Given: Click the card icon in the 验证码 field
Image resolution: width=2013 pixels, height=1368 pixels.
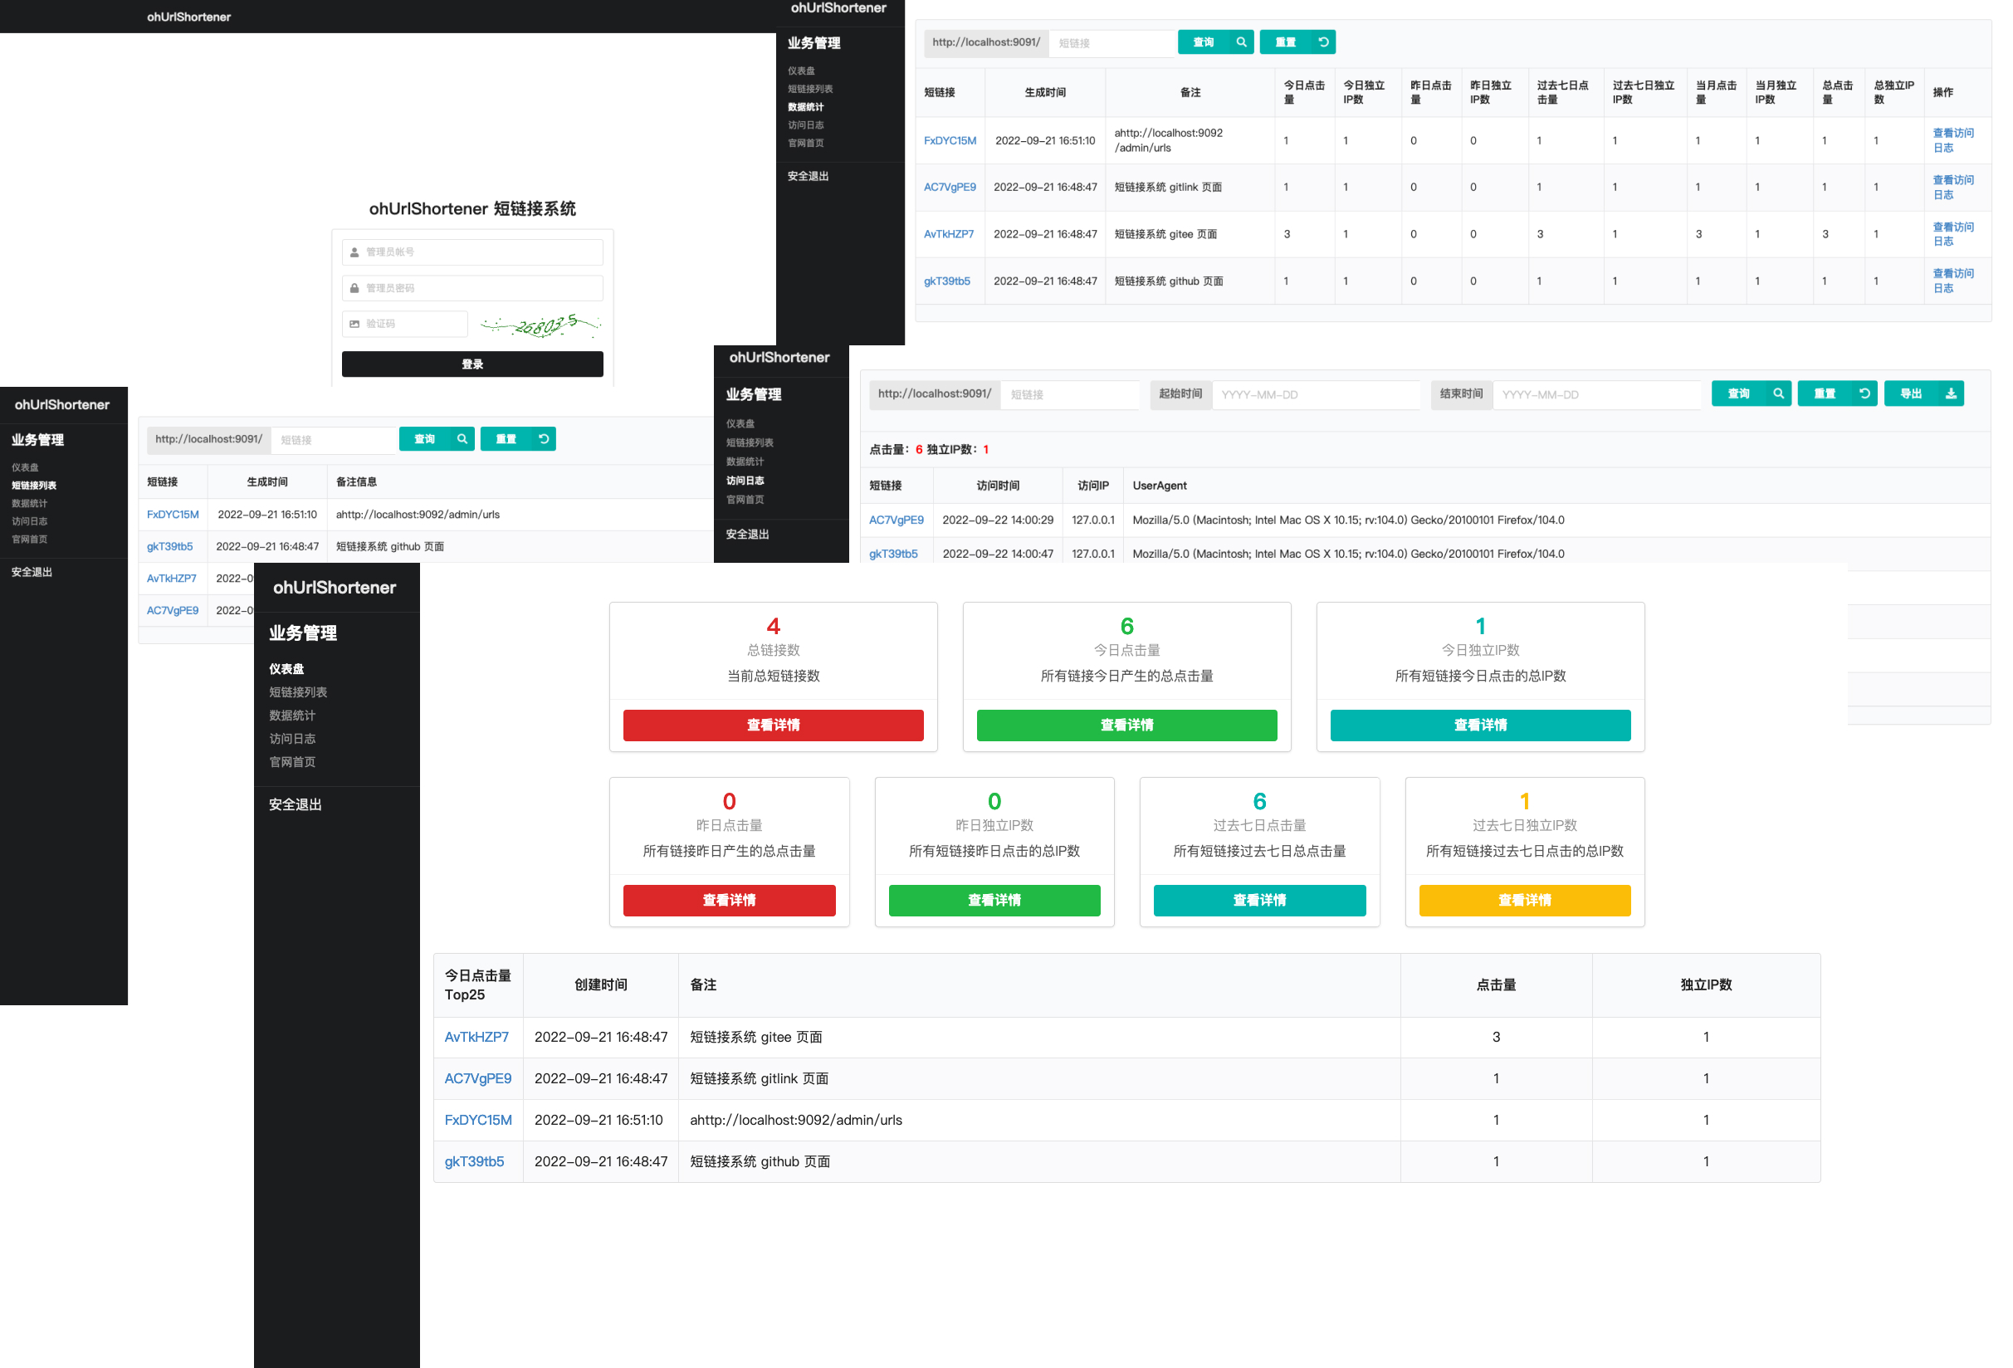Looking at the screenshot, I should pos(354,324).
